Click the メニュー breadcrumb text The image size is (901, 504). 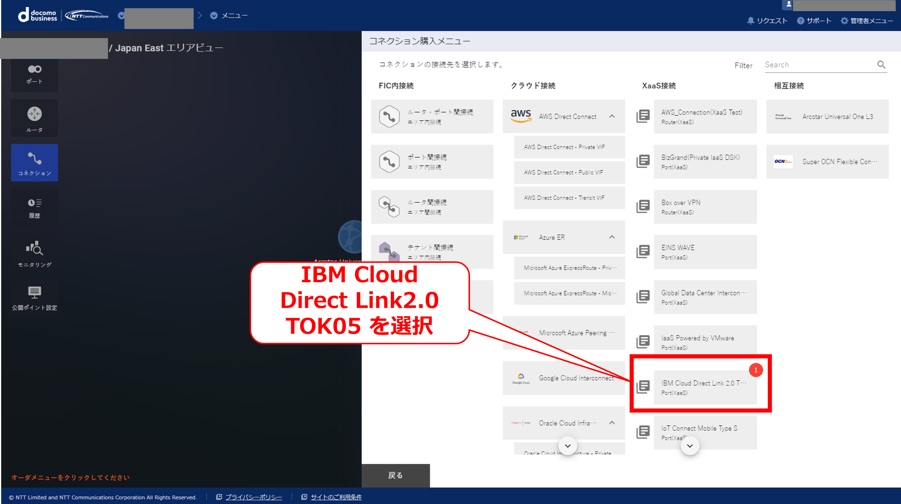[x=234, y=16]
